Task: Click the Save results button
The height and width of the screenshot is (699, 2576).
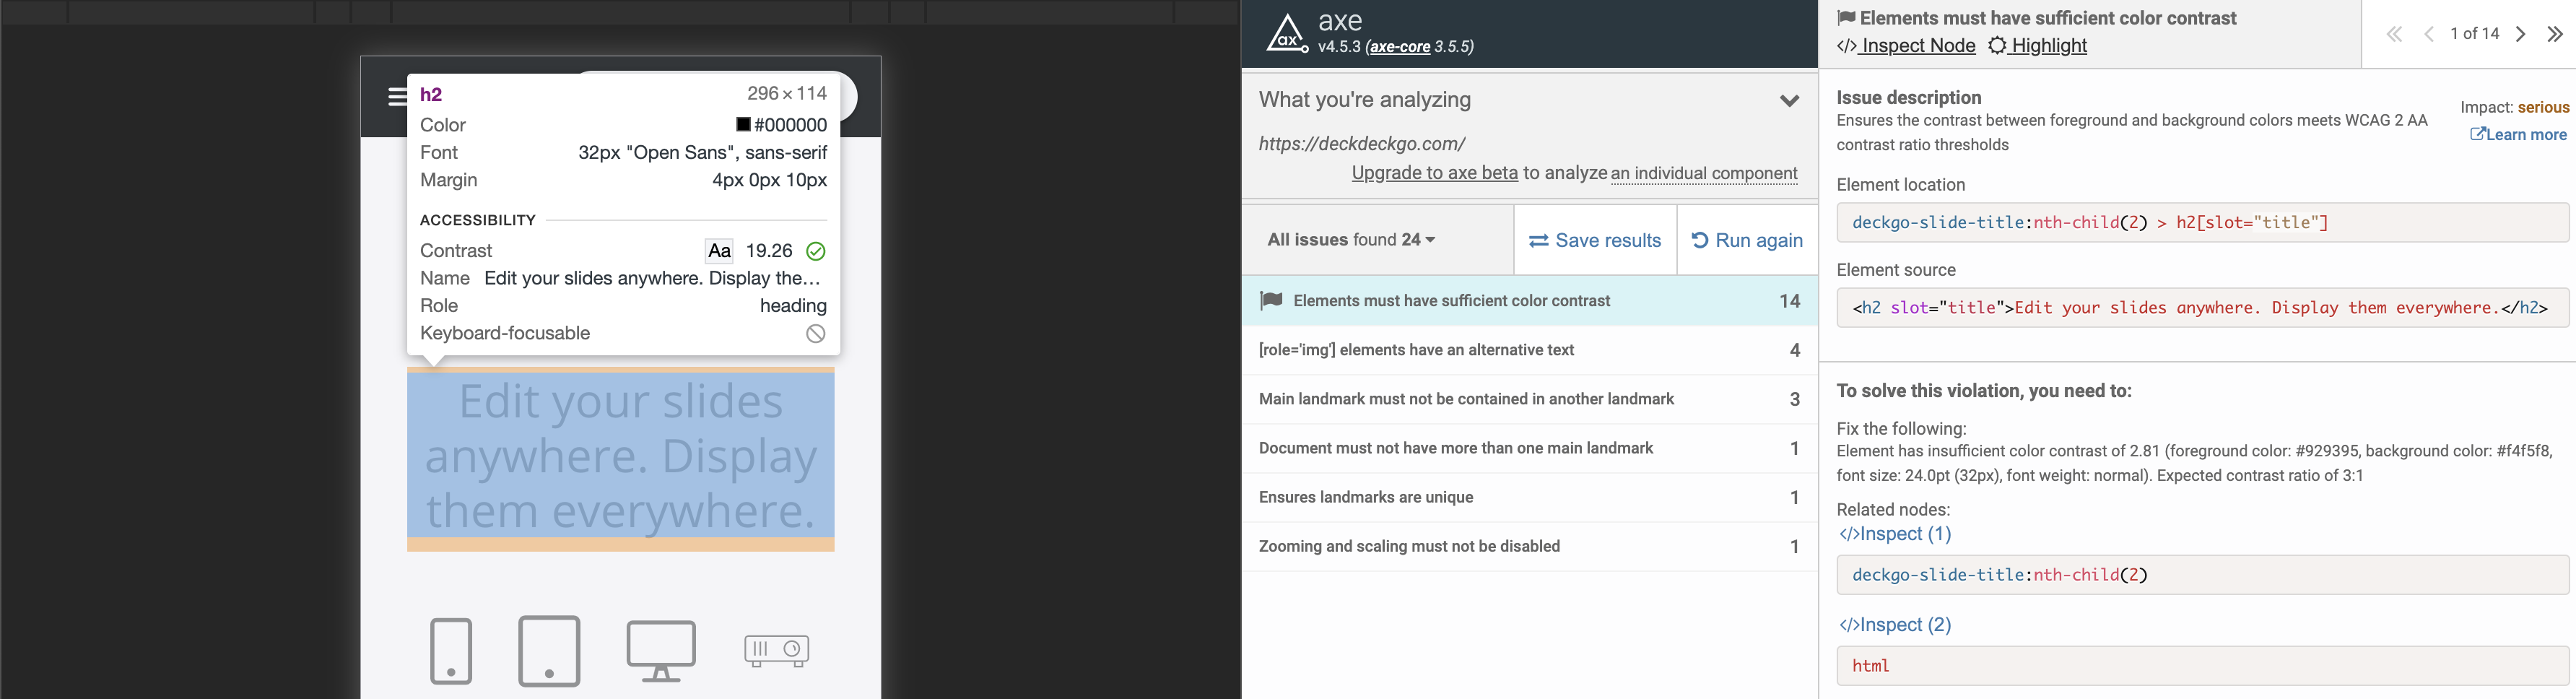Action: tap(1595, 240)
